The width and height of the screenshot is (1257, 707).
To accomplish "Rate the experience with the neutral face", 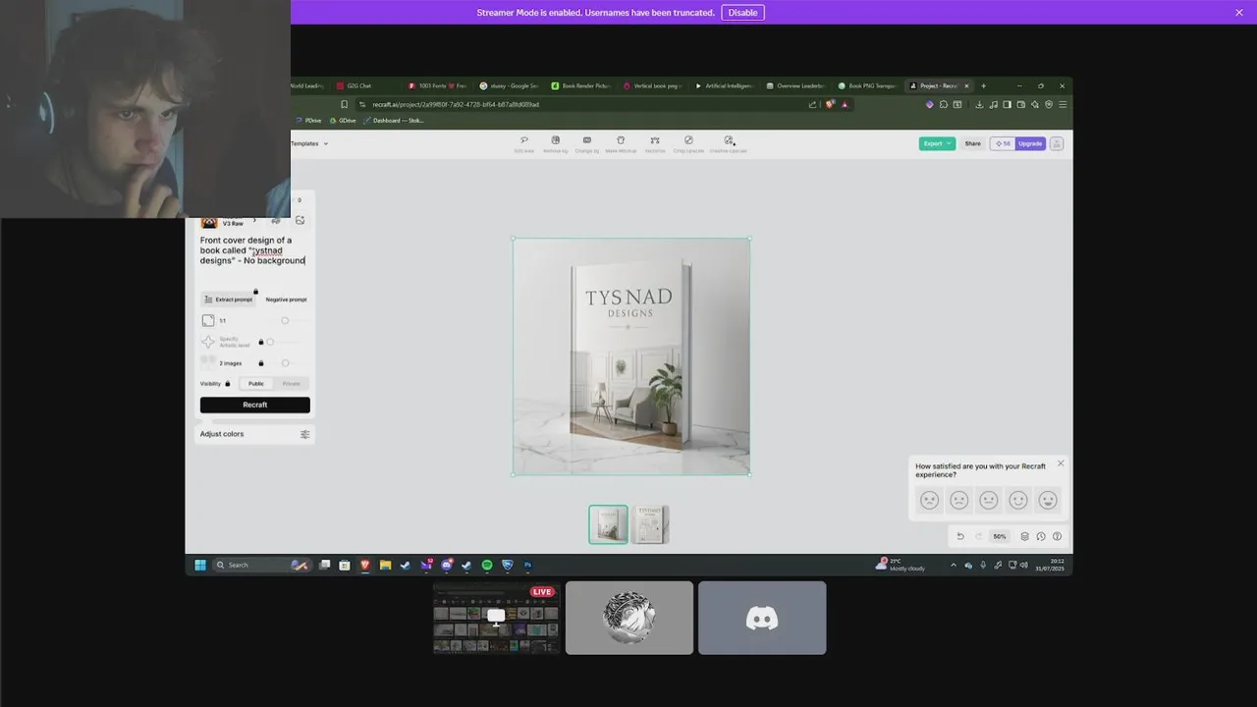I will click(989, 500).
